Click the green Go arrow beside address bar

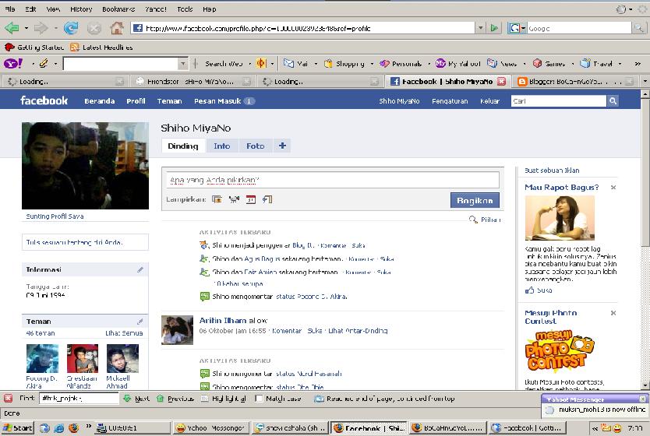(x=493, y=28)
